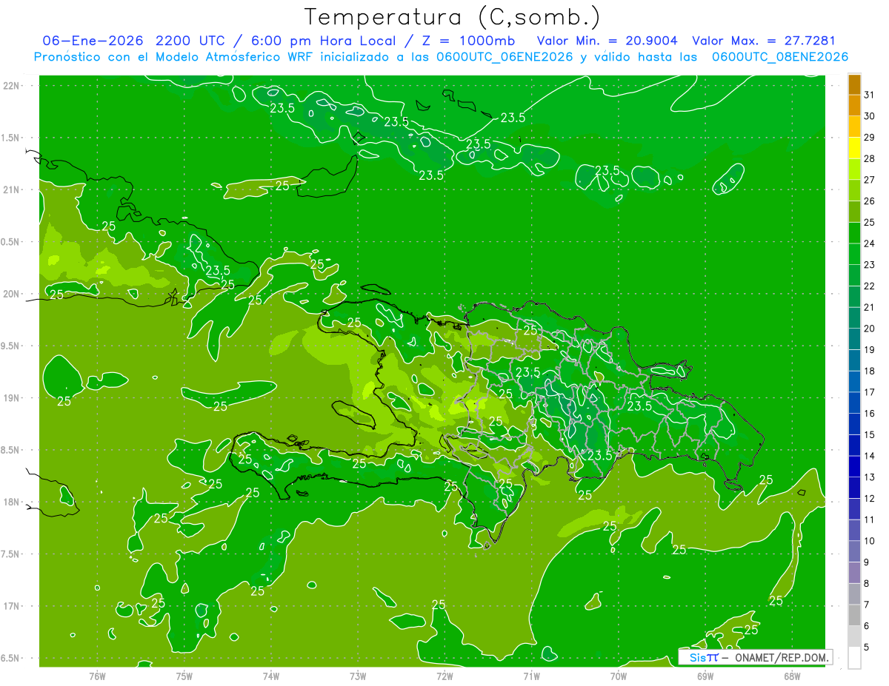This screenshot has width=889, height=686.
Task: Click "Valor Max. = 27.7281" value
Action: [x=764, y=41]
